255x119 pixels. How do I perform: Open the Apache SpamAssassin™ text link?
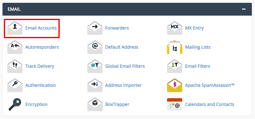coord(210,85)
